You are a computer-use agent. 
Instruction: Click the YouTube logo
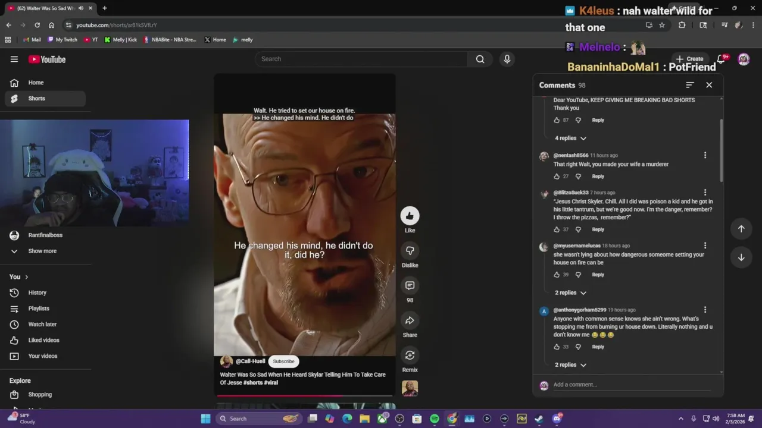47,59
